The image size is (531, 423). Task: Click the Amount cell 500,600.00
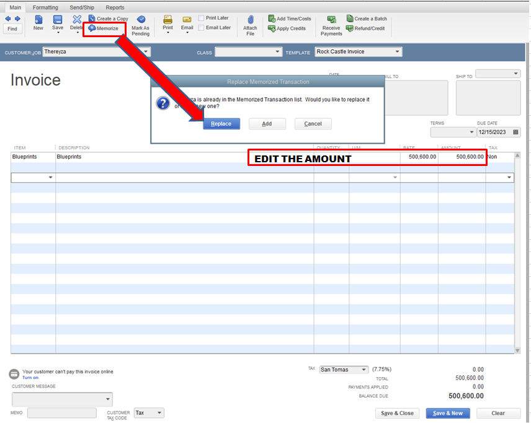462,157
